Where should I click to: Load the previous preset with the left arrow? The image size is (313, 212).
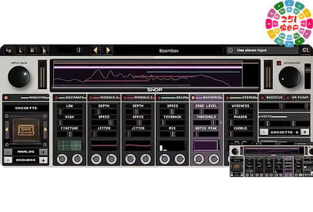pos(96,50)
